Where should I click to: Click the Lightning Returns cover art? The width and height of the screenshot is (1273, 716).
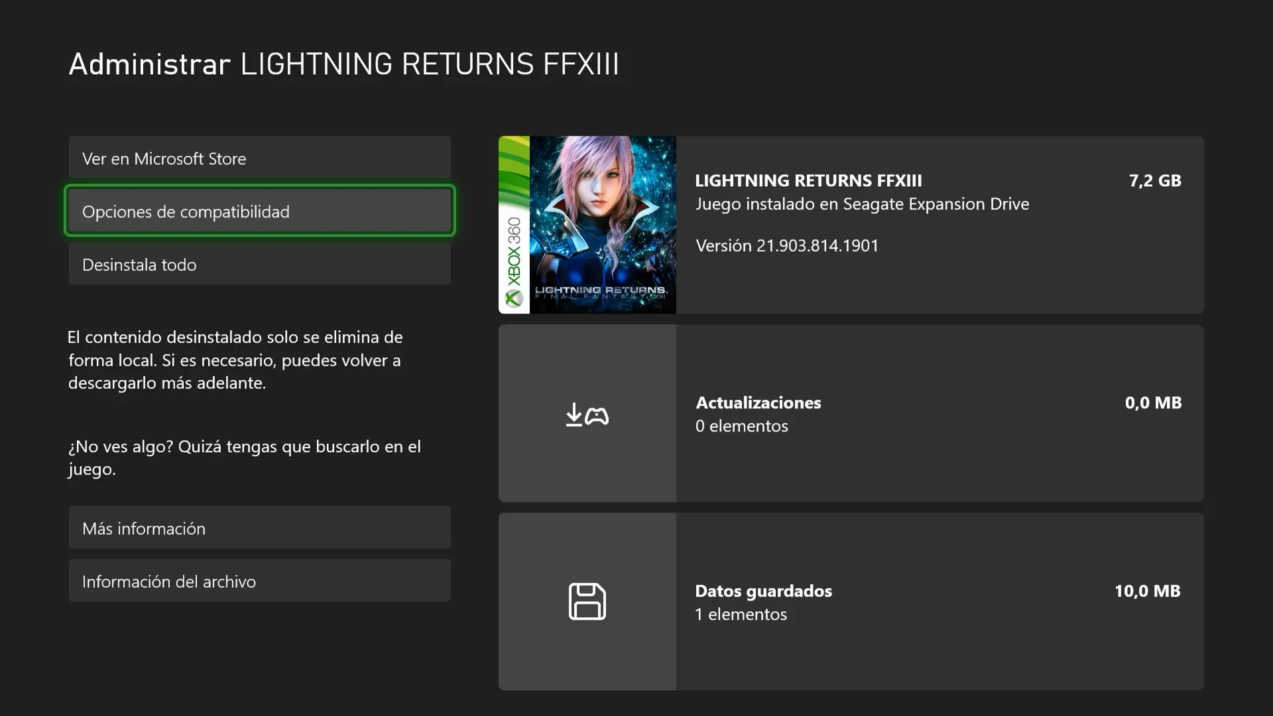(603, 225)
